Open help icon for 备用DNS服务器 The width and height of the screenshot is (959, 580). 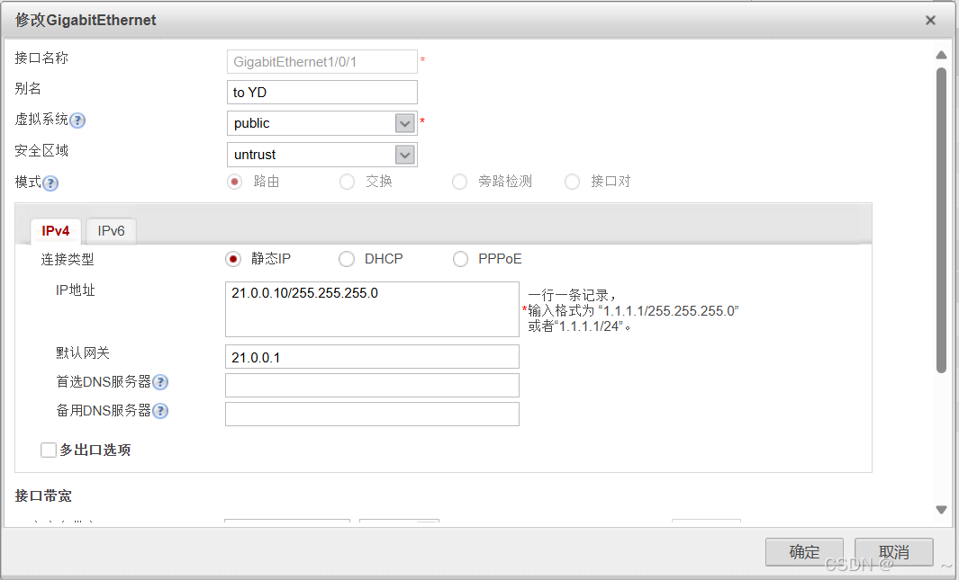point(160,411)
